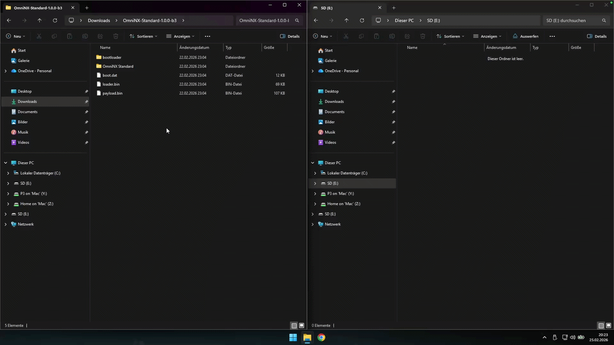Select the OmniNX-Standard-1.0.0-b3 tab

click(x=38, y=8)
